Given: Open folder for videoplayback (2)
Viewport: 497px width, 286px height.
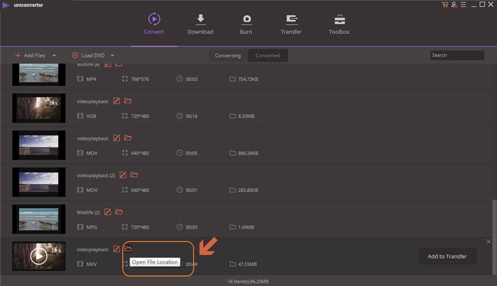Looking at the screenshot, I should 134,175.
